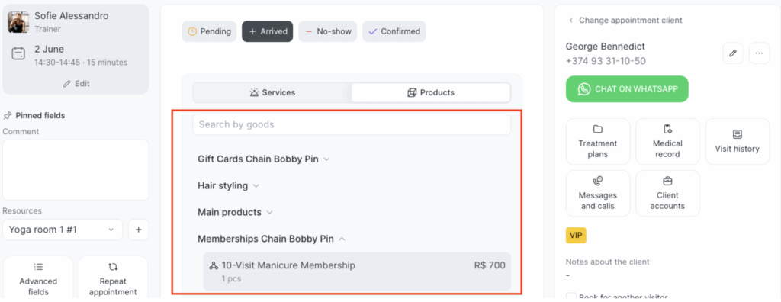Focus the Search by goods field
Viewport: 781px width, 302px height.
coord(352,124)
